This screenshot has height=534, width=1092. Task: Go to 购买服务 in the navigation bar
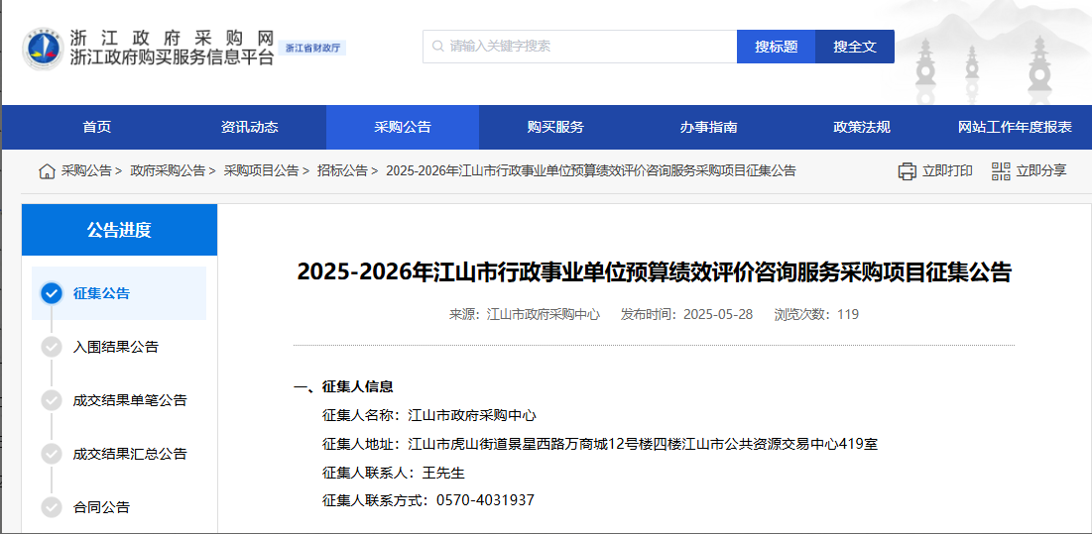(x=555, y=127)
